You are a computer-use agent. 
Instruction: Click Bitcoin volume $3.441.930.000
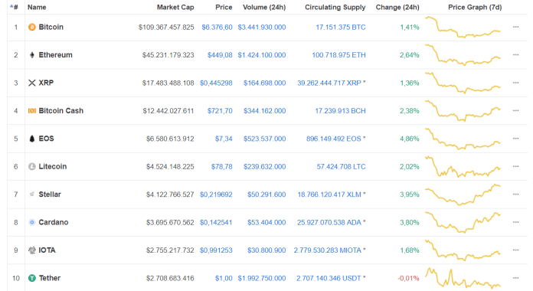262,28
